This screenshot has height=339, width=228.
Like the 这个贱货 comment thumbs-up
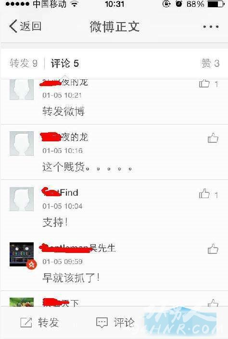coord(213,138)
